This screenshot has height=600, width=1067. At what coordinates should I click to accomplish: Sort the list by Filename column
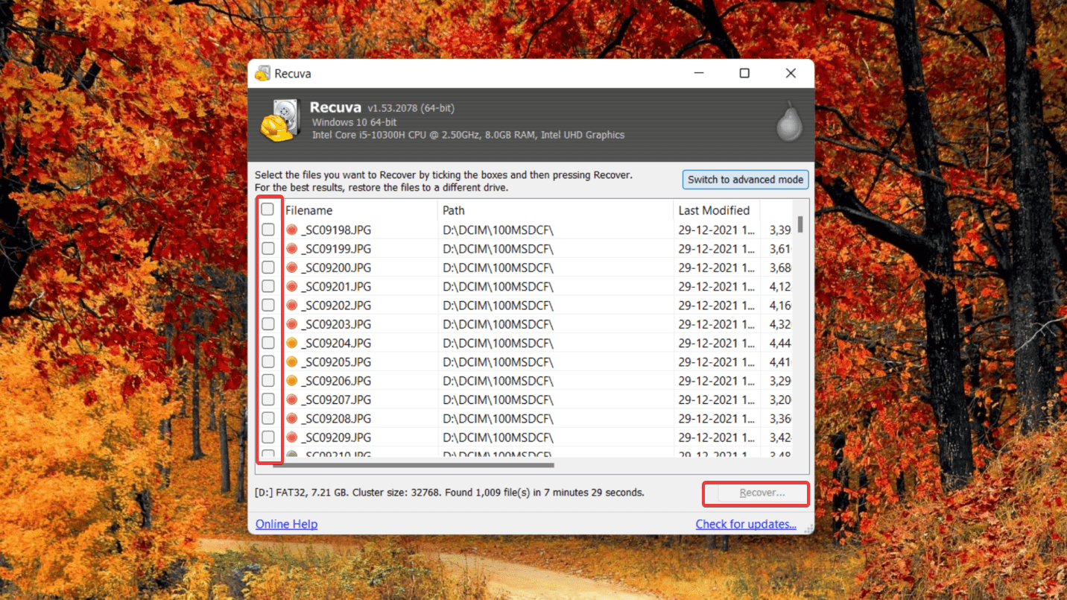[x=359, y=210]
